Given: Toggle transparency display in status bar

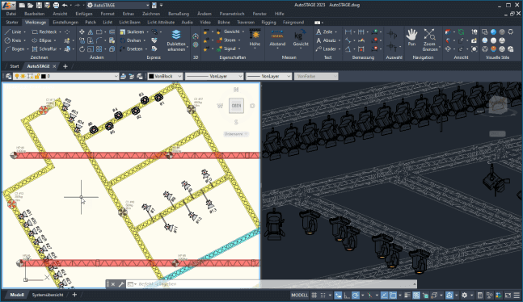Looking at the screenshot, I should [416, 296].
